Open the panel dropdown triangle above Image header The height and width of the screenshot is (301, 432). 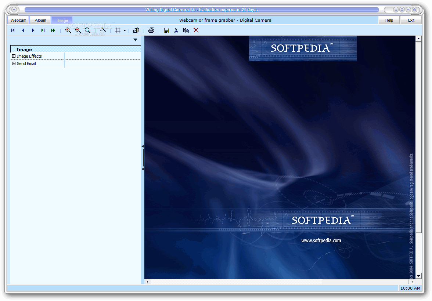(x=135, y=40)
